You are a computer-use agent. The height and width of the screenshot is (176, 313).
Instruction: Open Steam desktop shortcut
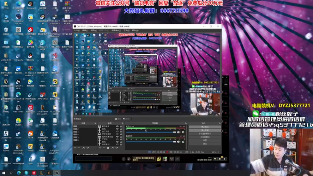pos(18,135)
